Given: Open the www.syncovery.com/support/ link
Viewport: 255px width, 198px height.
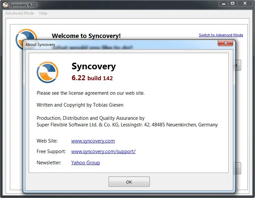Looking at the screenshot, I should click(x=103, y=151).
